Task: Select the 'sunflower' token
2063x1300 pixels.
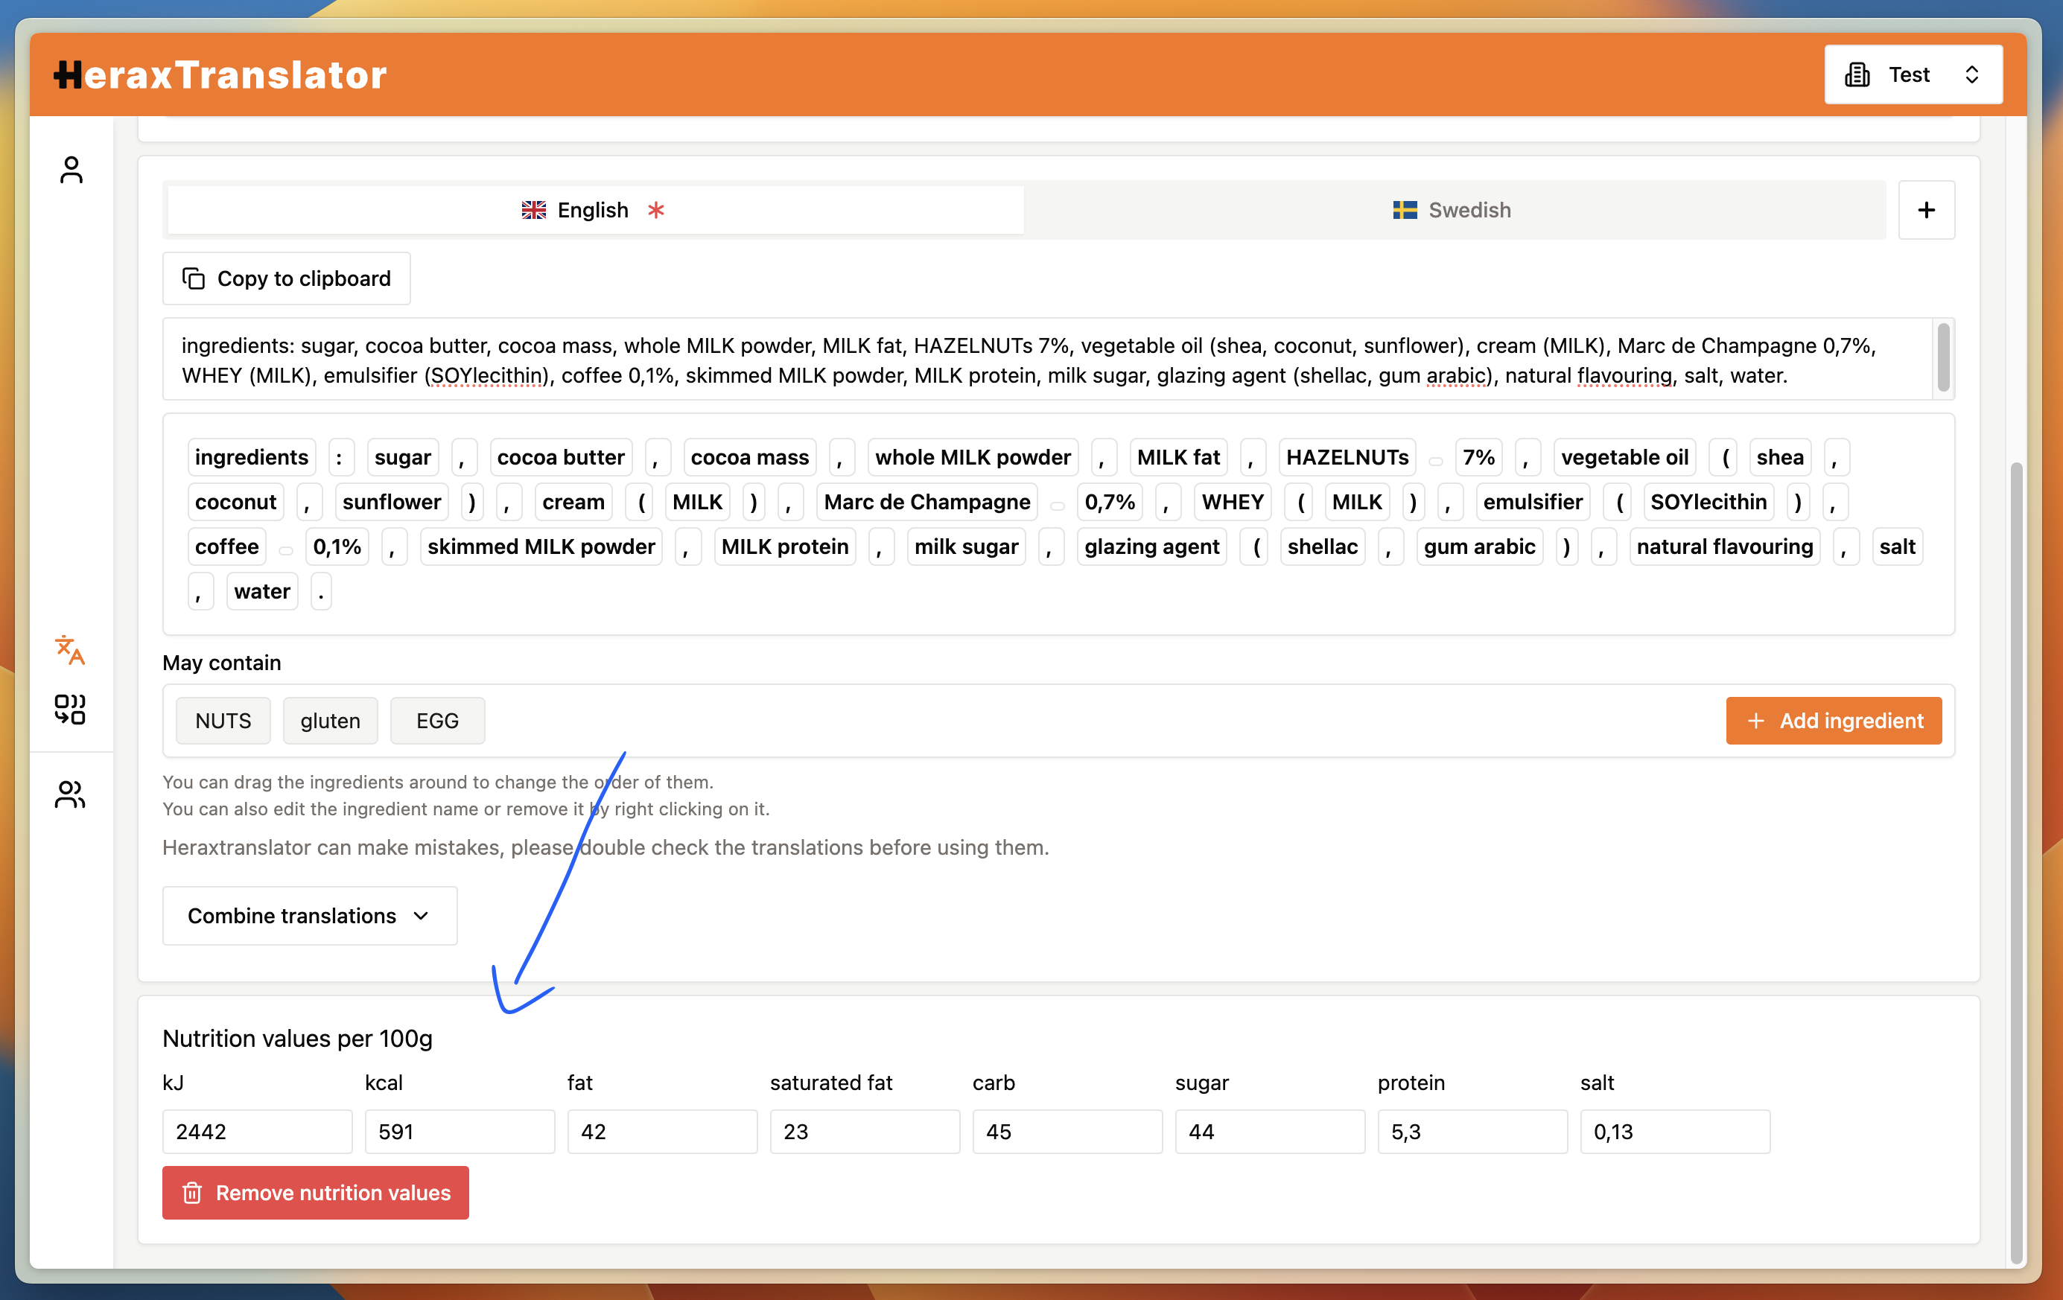Action: click(x=392, y=502)
